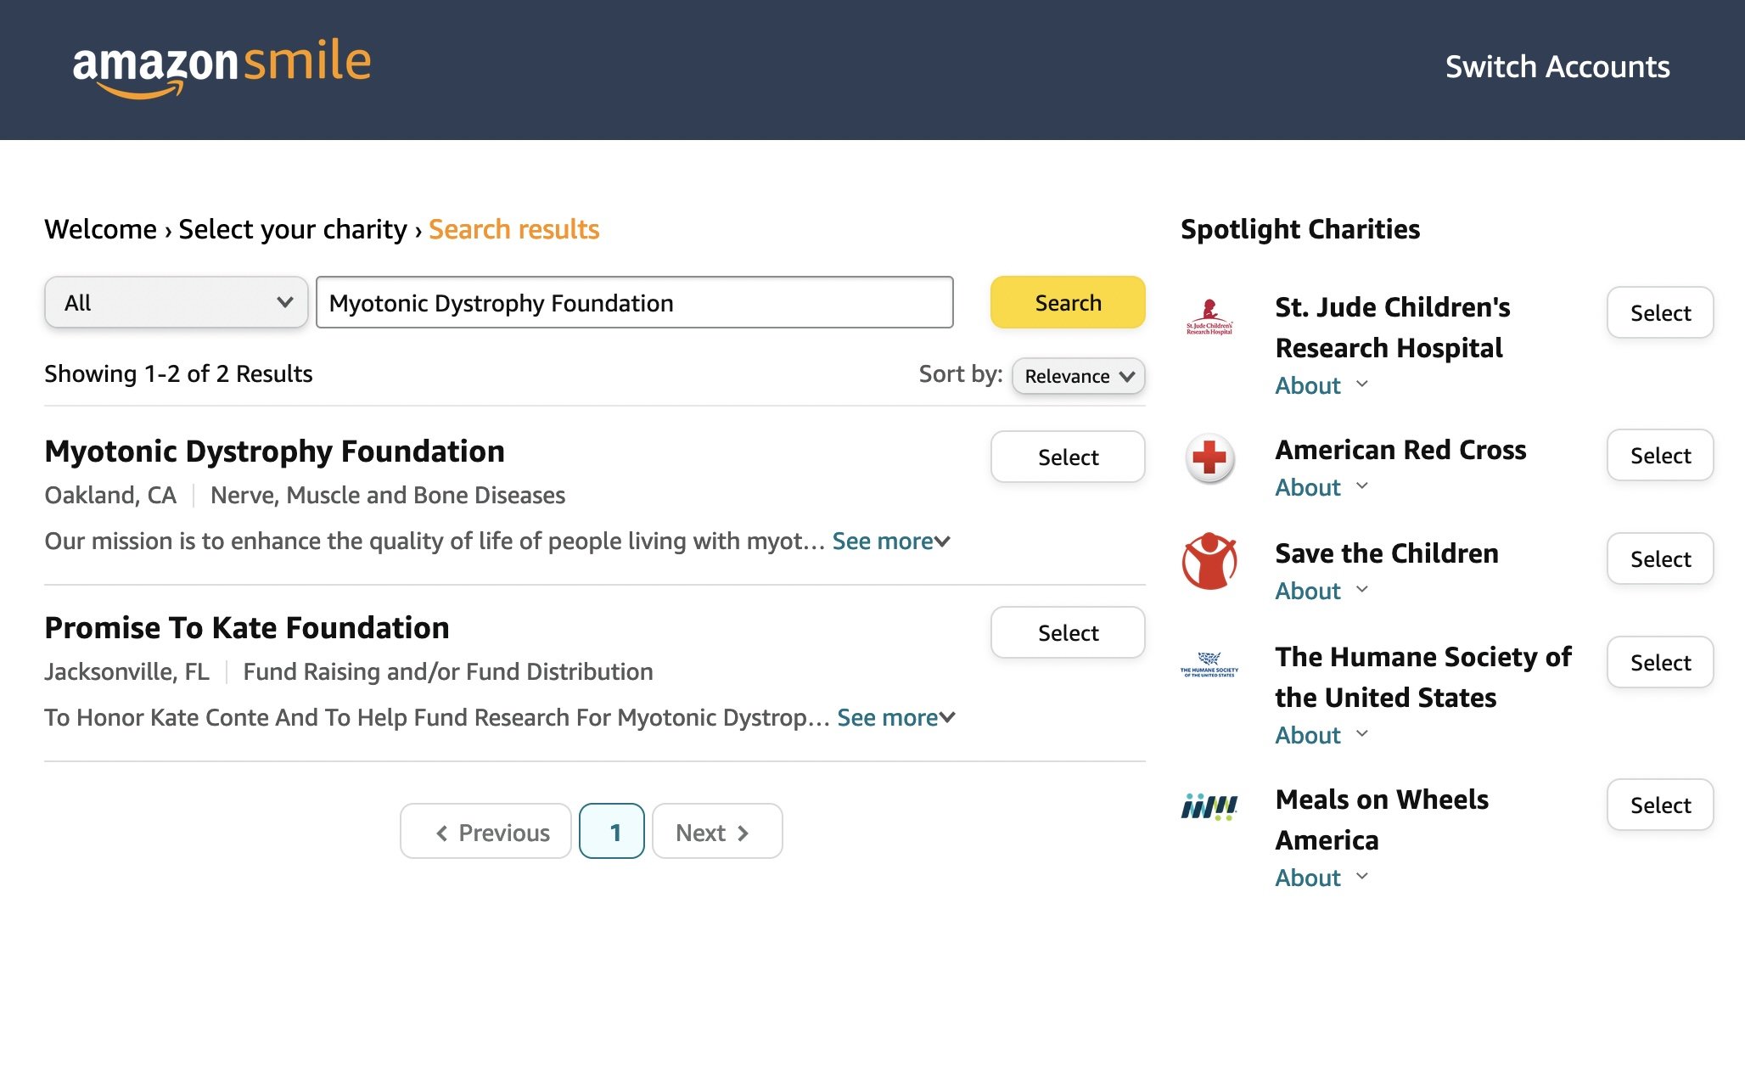Viewport: 1745px width, 1066px height.
Task: Click the American Red Cross icon
Action: pyautogui.click(x=1208, y=455)
